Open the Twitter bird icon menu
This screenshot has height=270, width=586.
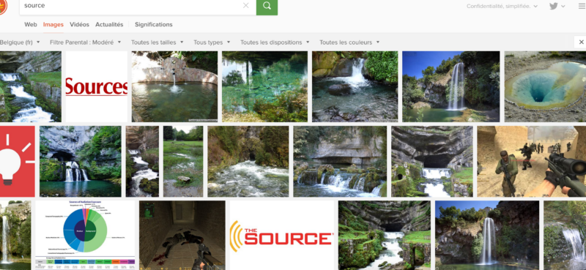click(x=557, y=6)
